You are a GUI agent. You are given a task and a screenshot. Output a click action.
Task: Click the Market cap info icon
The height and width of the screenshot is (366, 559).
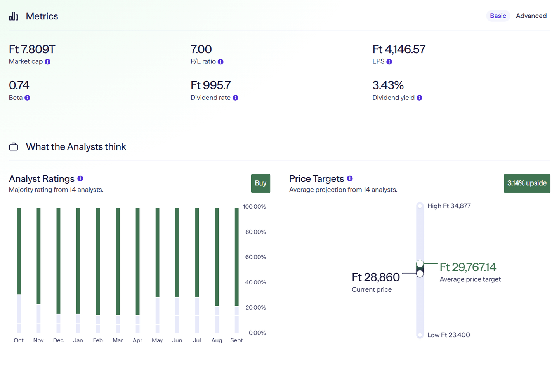pos(47,62)
